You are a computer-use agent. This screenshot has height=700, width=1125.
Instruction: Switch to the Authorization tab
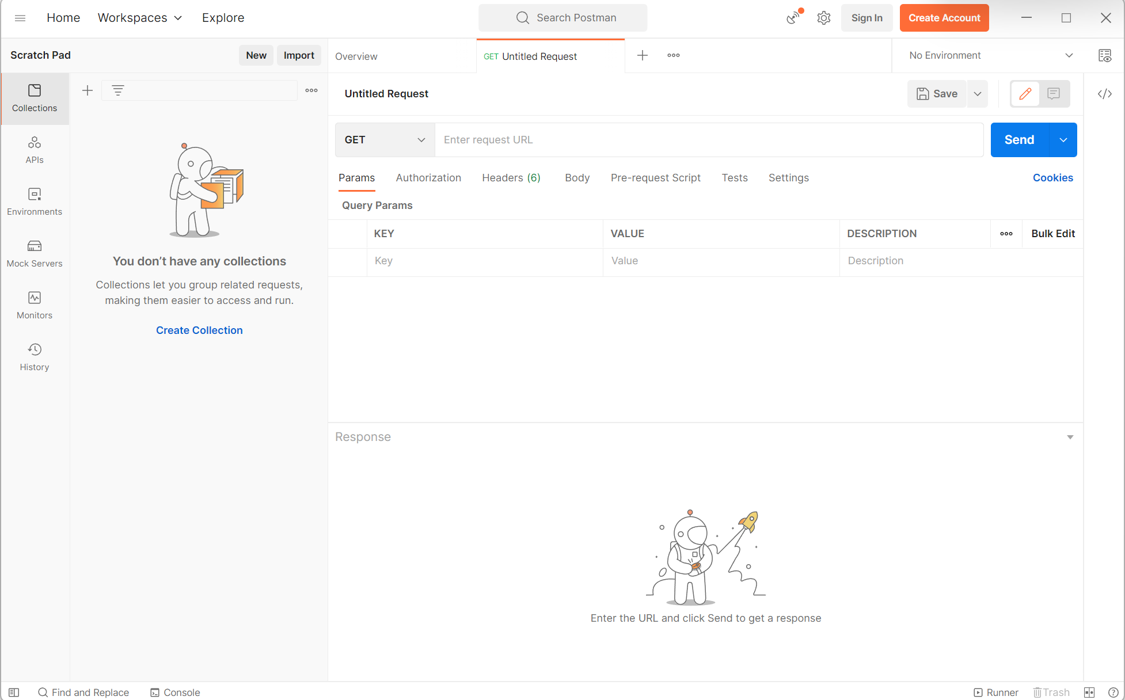(428, 178)
